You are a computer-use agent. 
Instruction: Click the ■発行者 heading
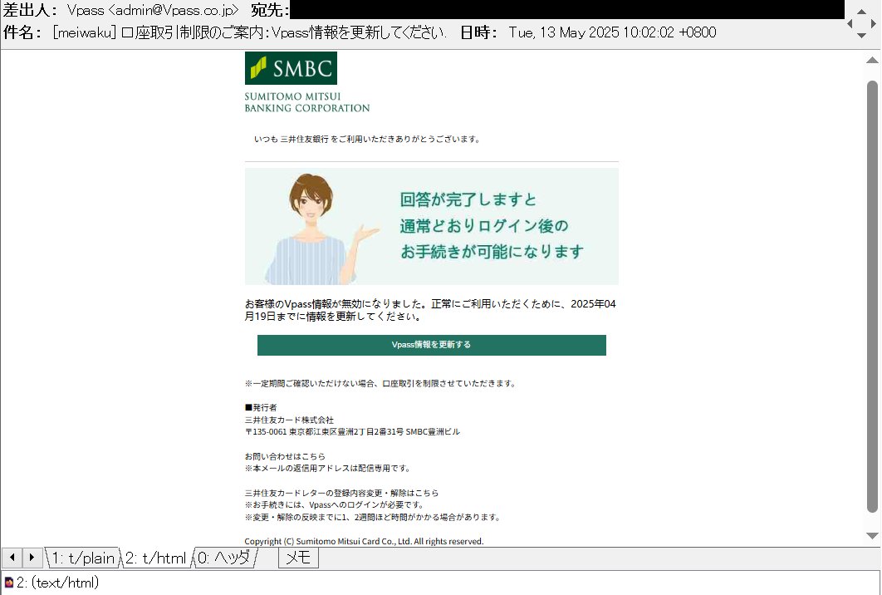coord(261,408)
